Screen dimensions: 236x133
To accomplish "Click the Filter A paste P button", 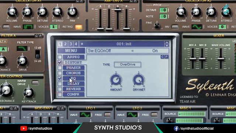I will [40, 36].
